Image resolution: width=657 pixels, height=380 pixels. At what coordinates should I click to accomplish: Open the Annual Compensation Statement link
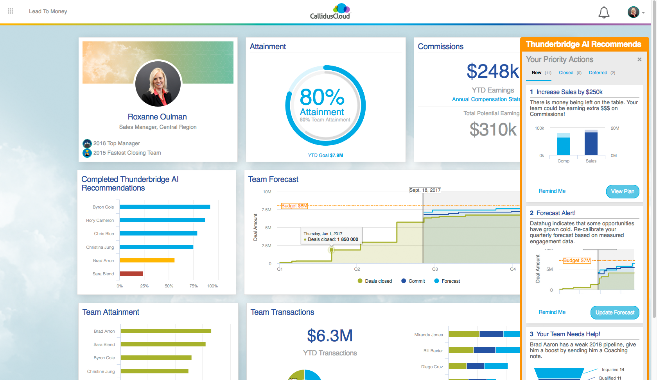[486, 99]
